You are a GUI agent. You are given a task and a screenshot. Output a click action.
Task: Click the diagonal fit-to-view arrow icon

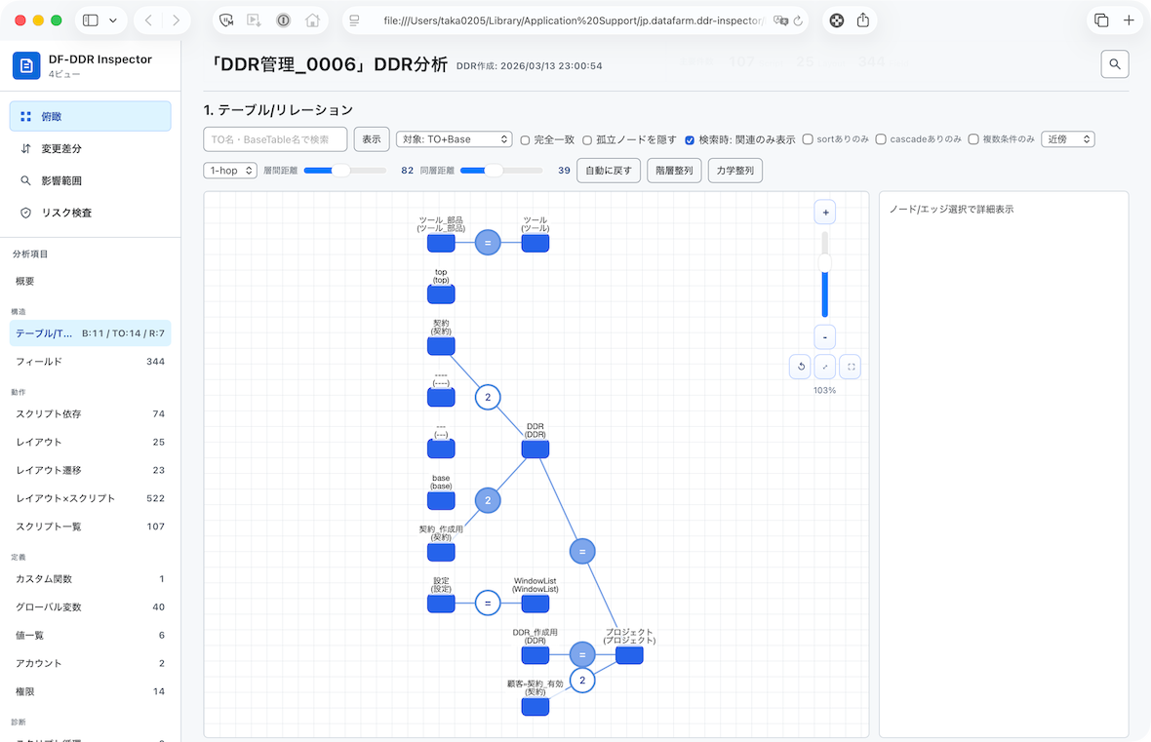point(825,367)
